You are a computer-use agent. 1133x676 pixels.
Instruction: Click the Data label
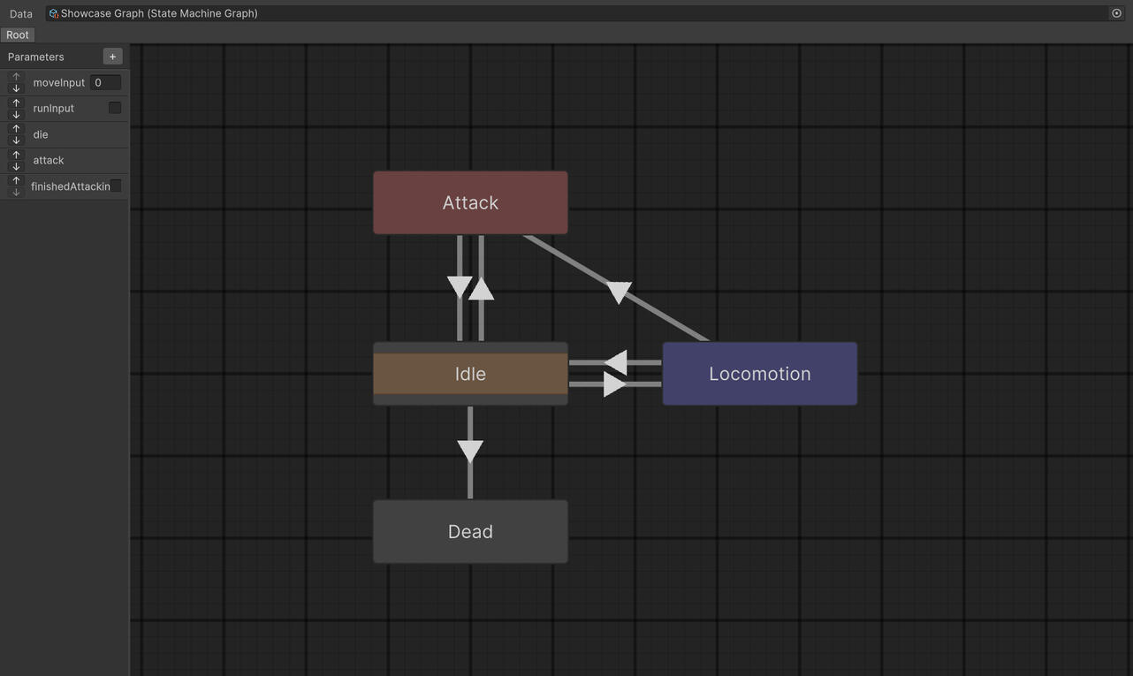click(21, 14)
